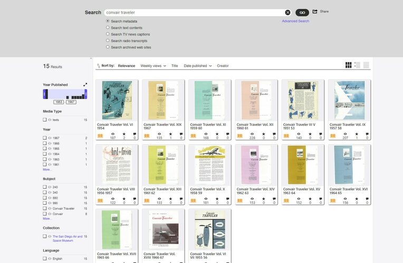Click the Share icon
This screenshot has height=263, width=403.
coord(315,11)
